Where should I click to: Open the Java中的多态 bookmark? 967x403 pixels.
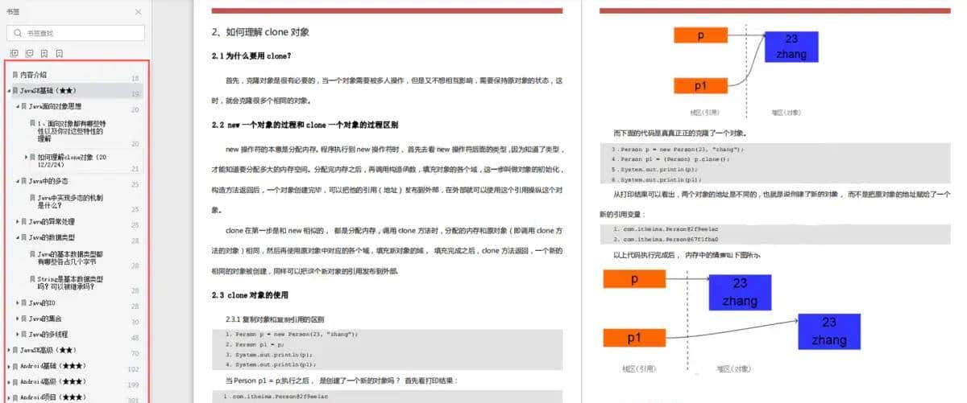pos(48,182)
